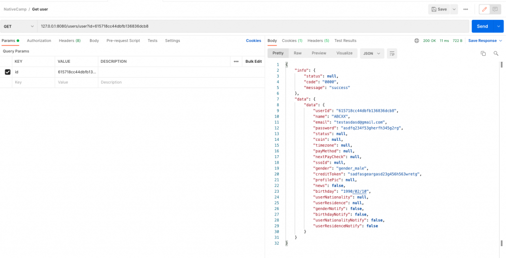This screenshot has width=506, height=258.
Task: Open the params table column options icon
Action: click(x=235, y=62)
